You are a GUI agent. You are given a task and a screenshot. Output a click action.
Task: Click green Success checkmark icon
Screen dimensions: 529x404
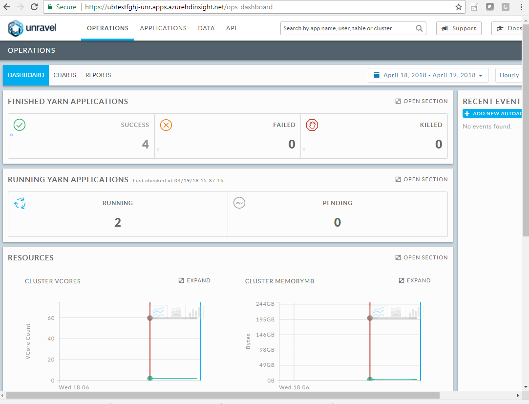[x=20, y=125]
